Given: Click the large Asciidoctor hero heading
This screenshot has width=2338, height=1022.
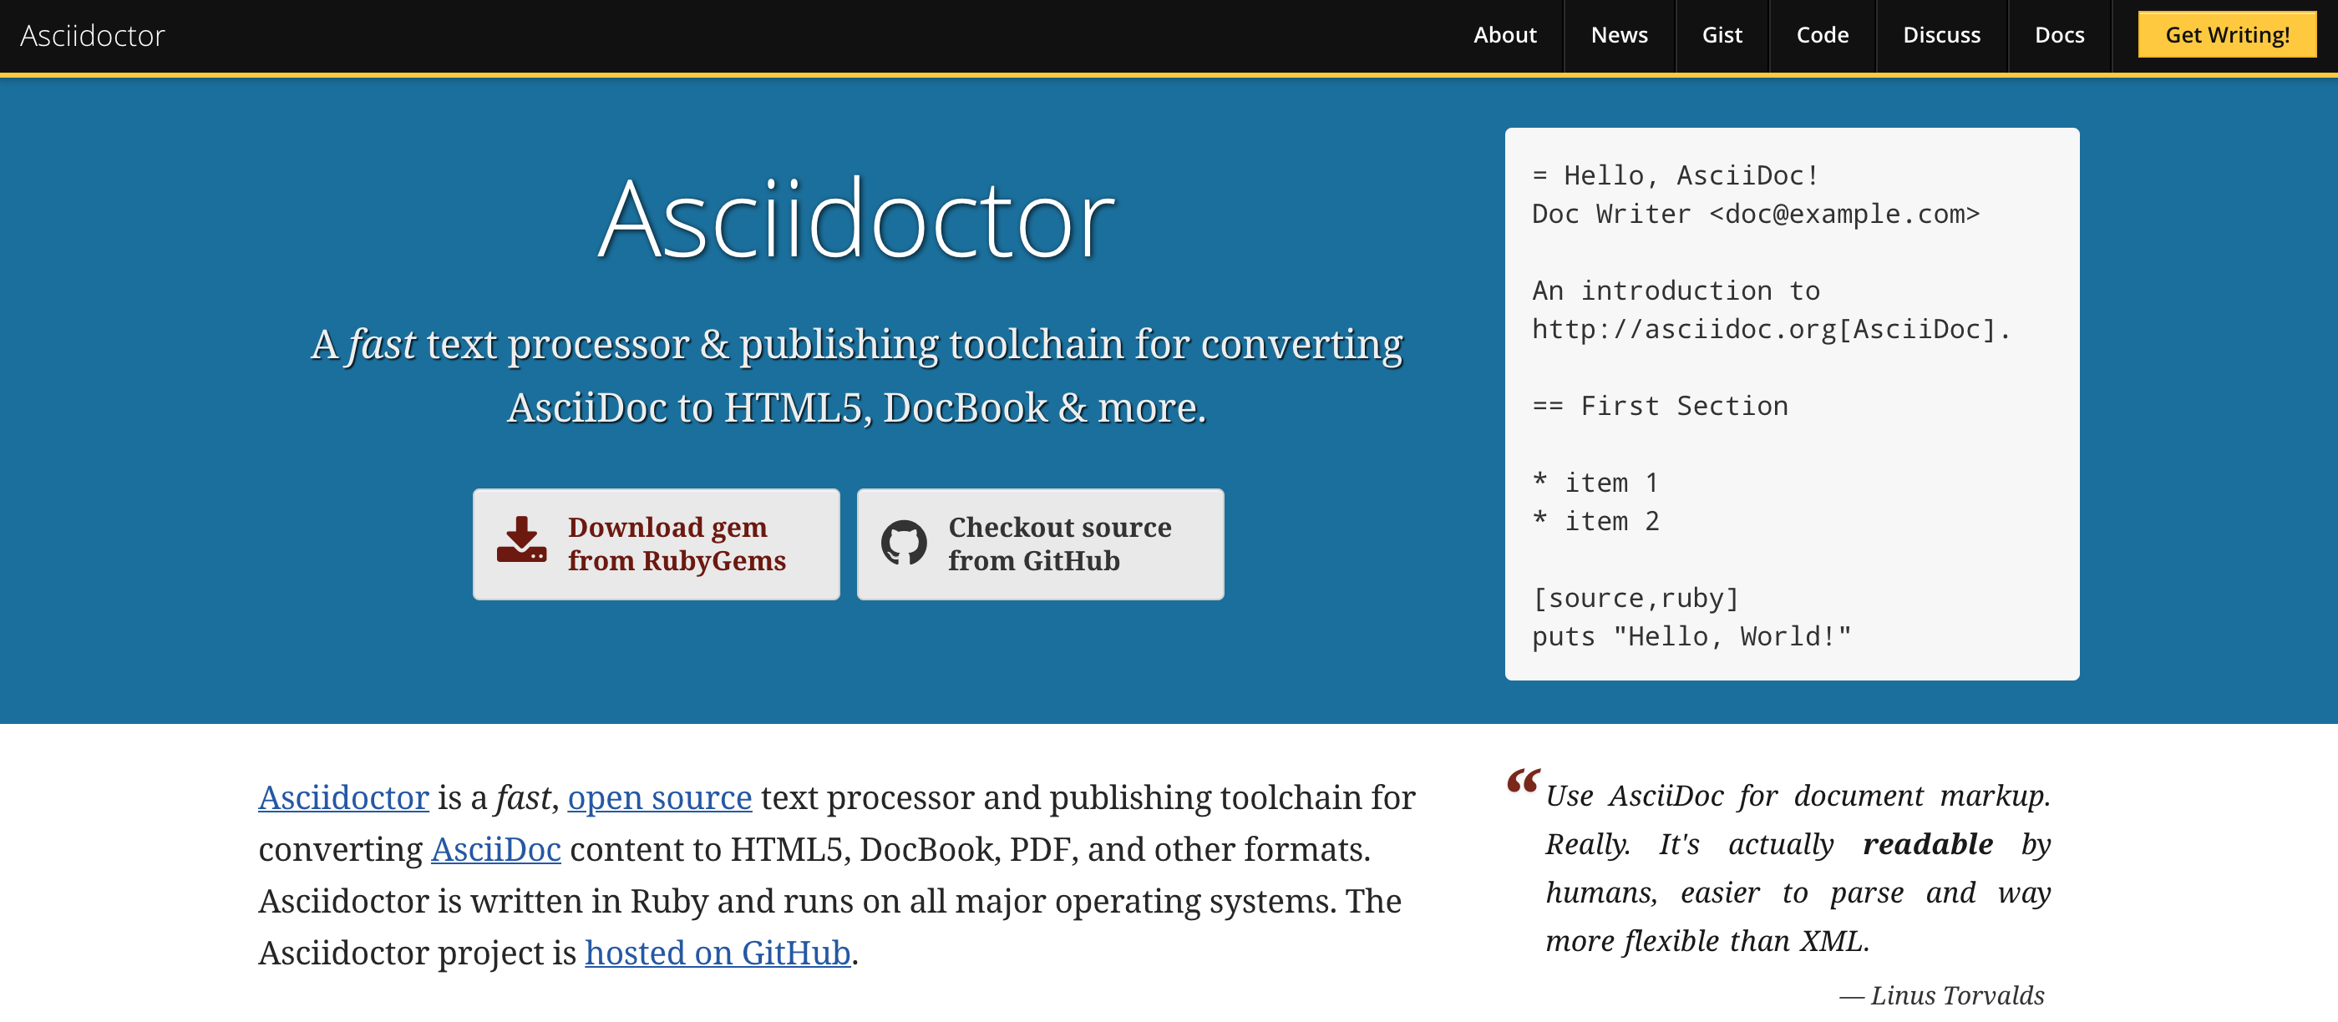Looking at the screenshot, I should (x=857, y=220).
